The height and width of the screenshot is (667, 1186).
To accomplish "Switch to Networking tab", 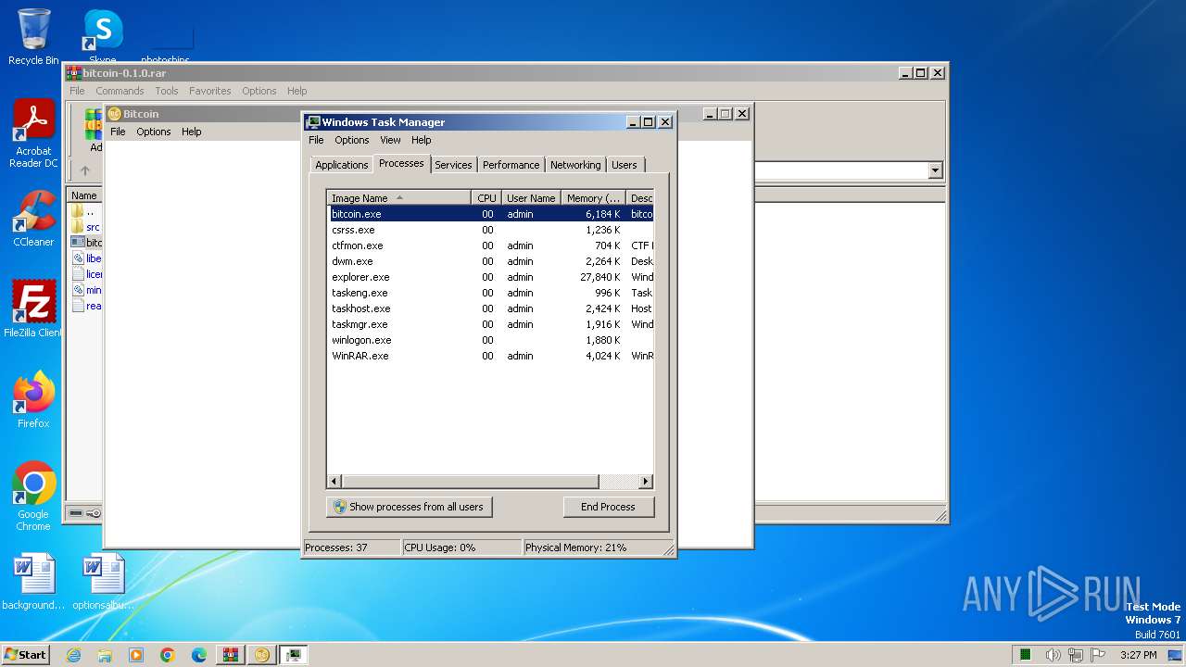I will [x=575, y=165].
